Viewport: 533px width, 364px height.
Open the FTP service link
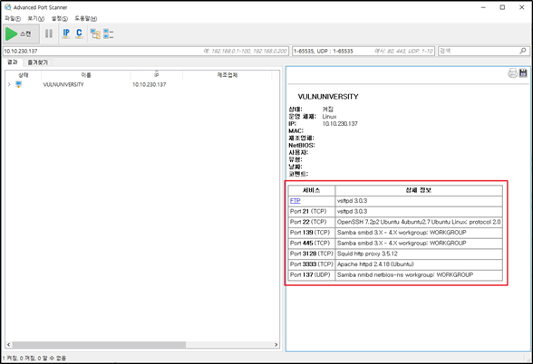click(296, 201)
